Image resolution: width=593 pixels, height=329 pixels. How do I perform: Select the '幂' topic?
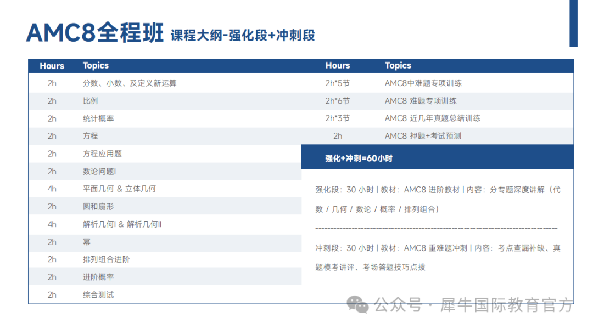tap(87, 242)
